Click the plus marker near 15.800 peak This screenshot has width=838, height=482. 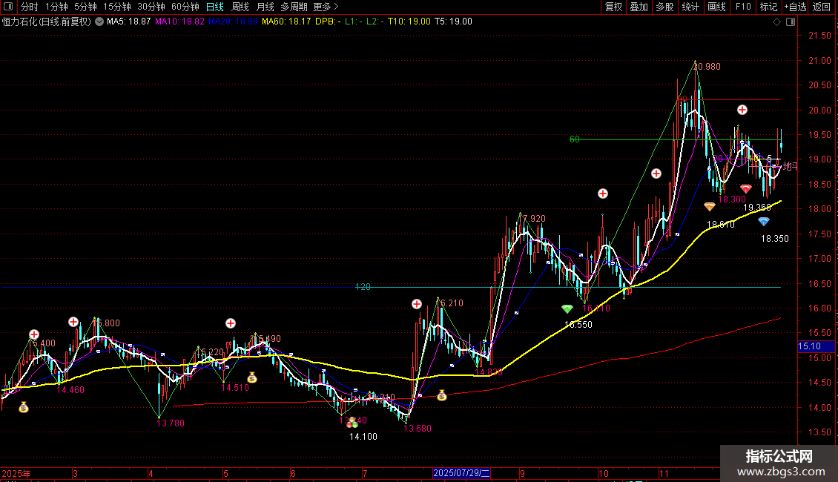73,322
